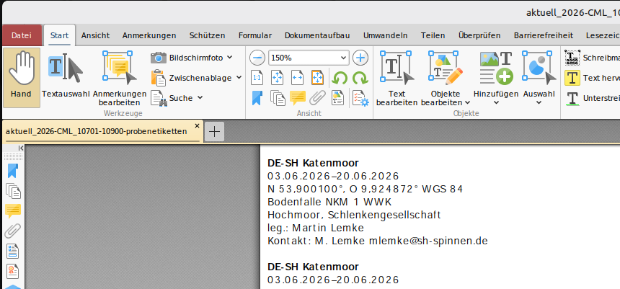Toggle page thumbnails in the Ansicht group

[x=278, y=98]
